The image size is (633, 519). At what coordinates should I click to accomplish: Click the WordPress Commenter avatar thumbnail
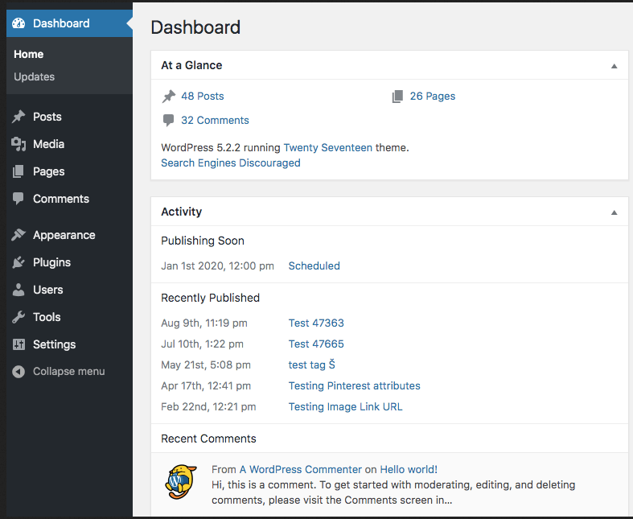pos(180,481)
